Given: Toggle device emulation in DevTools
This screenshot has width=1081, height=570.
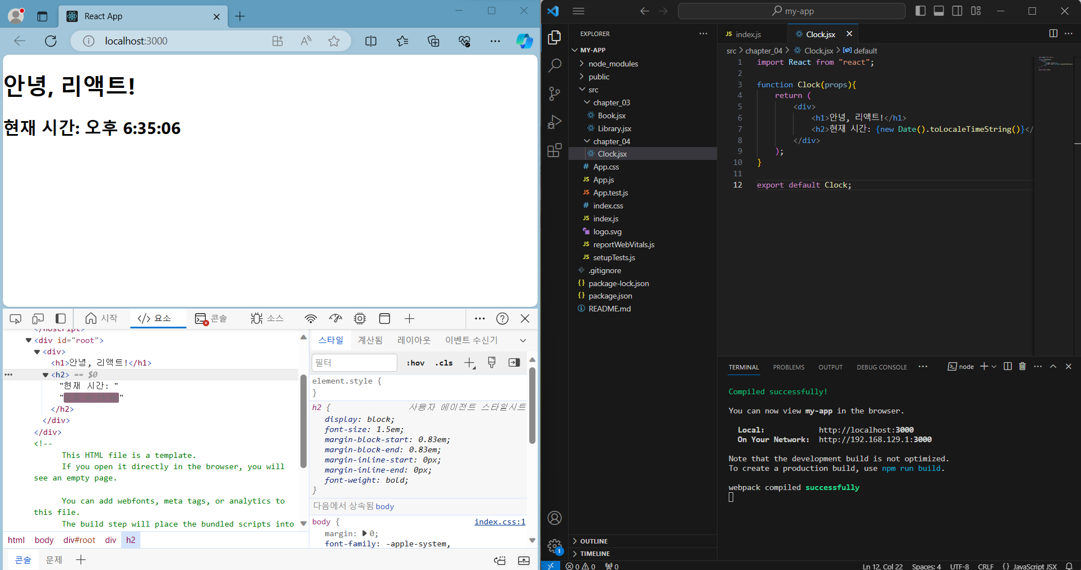Looking at the screenshot, I should (x=38, y=319).
